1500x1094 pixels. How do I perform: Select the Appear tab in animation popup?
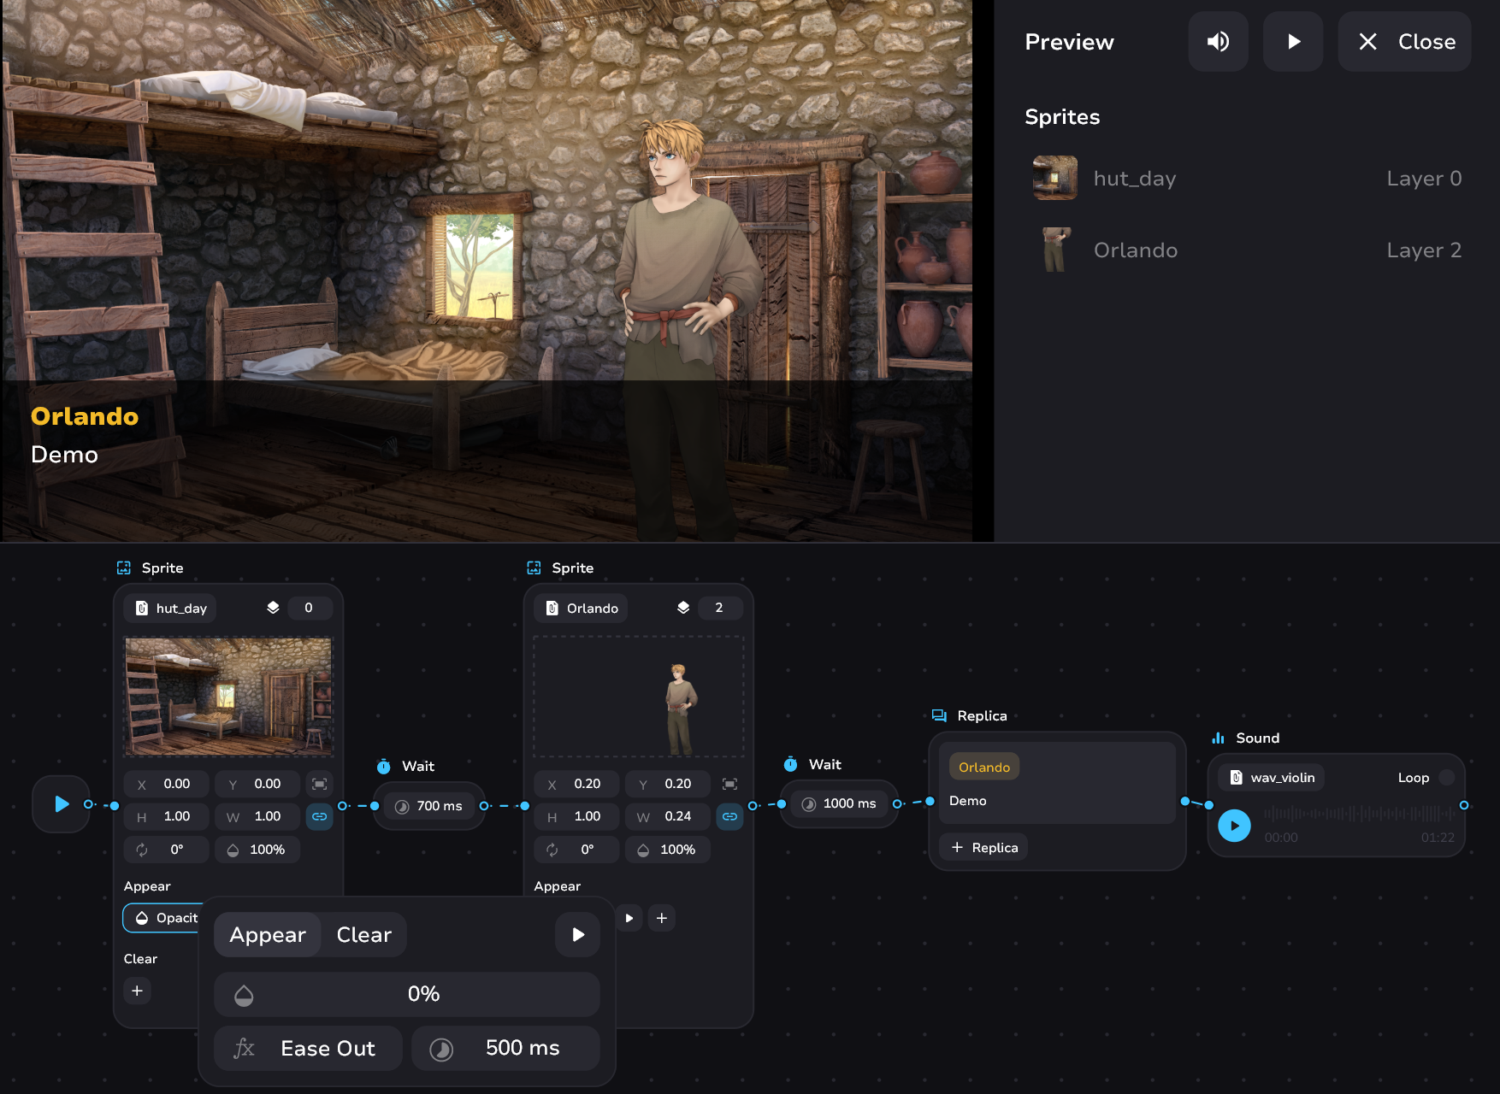[x=268, y=935]
